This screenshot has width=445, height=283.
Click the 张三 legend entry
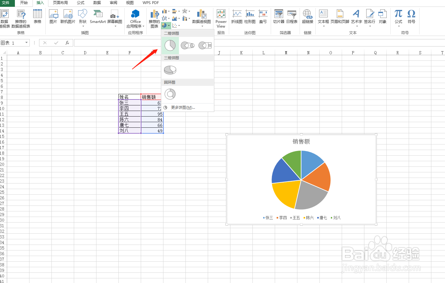coord(268,218)
